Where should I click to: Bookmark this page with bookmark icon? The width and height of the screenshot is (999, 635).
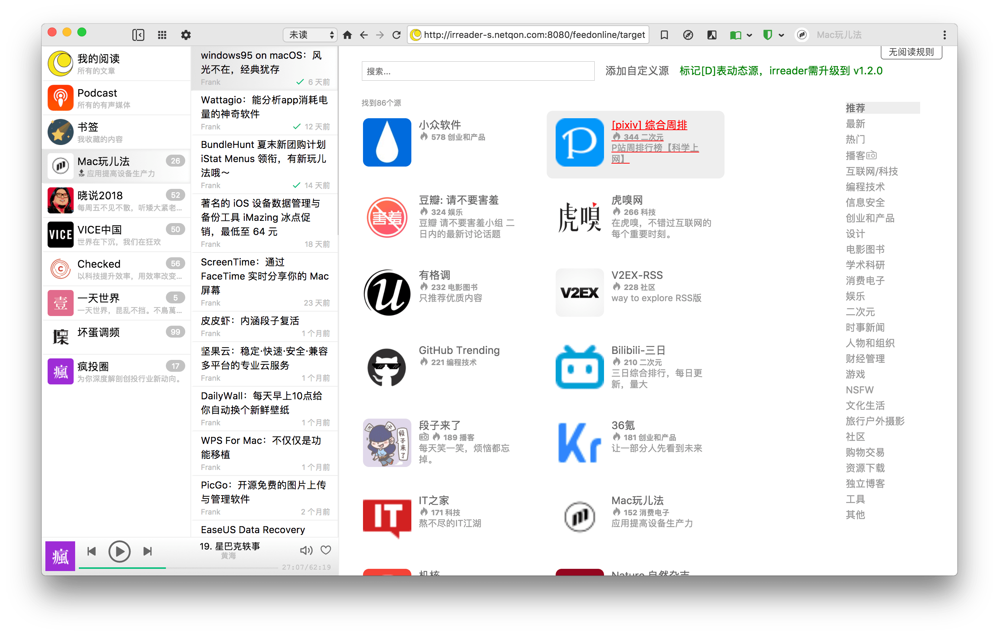coord(664,35)
